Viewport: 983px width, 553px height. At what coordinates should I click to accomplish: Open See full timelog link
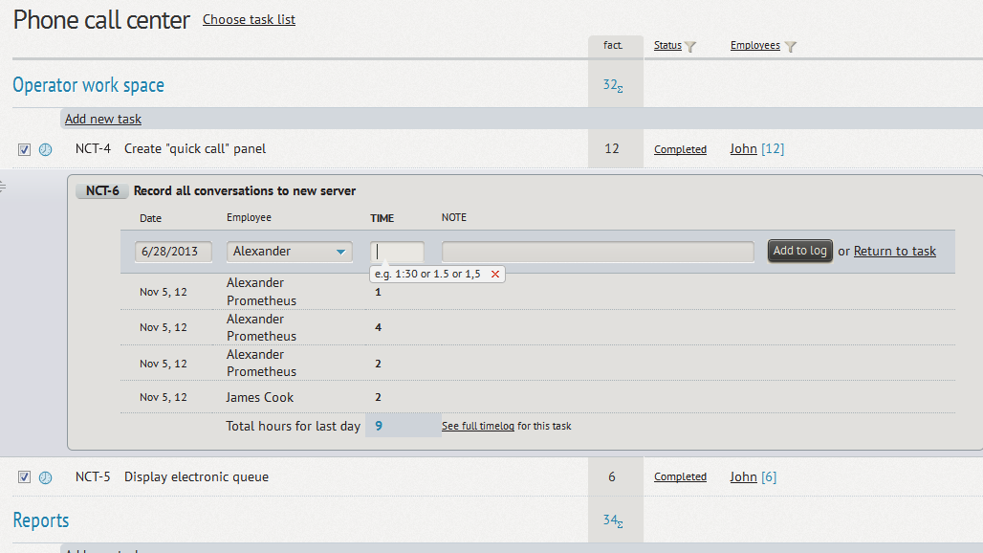(x=477, y=426)
